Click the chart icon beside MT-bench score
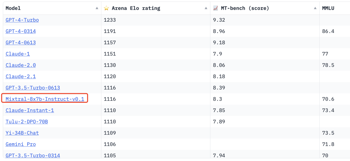 tap(216, 8)
